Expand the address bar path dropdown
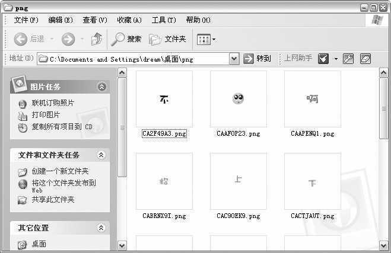391x253 pixels. click(x=233, y=59)
